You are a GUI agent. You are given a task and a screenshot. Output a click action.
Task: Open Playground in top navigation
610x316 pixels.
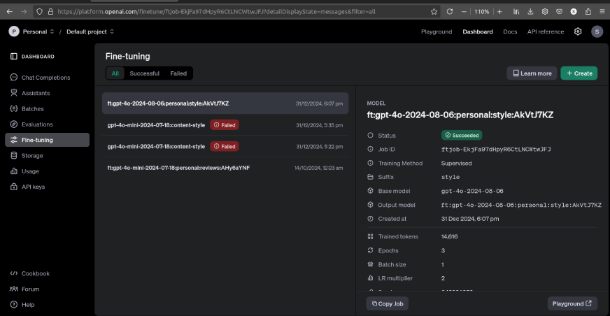click(437, 31)
